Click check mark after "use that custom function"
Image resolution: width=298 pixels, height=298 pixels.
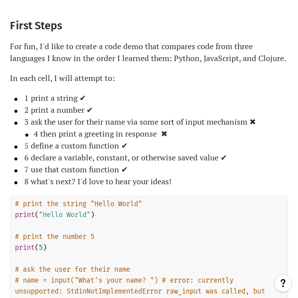tap(125, 170)
